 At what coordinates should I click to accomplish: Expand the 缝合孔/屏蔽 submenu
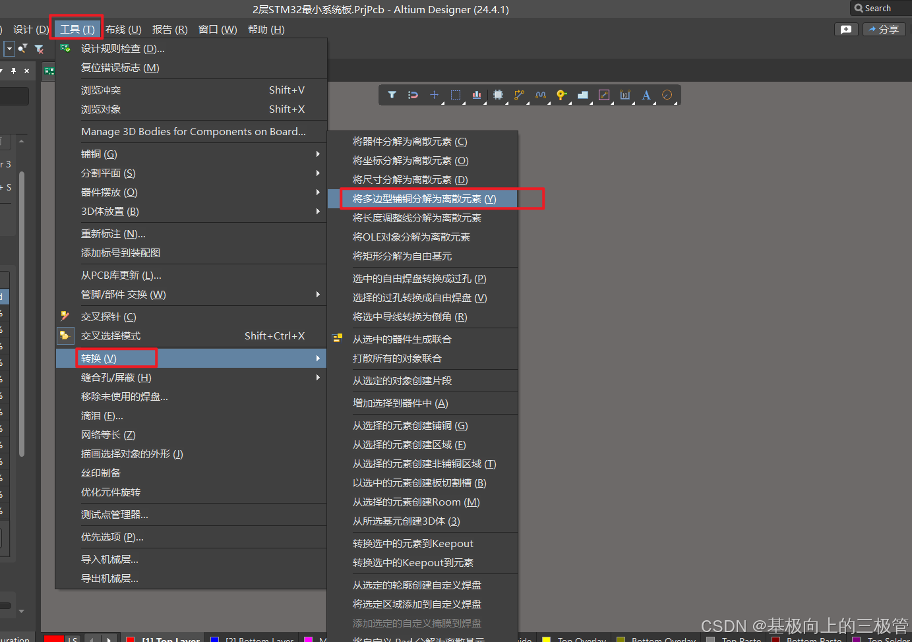[191, 377]
